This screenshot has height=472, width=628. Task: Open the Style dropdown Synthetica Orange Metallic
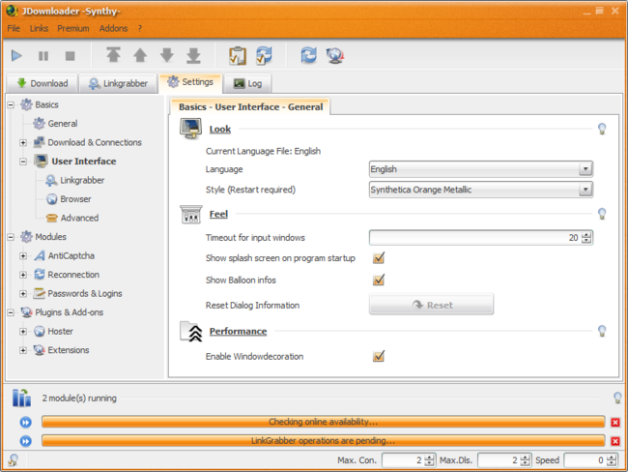pyautogui.click(x=480, y=190)
